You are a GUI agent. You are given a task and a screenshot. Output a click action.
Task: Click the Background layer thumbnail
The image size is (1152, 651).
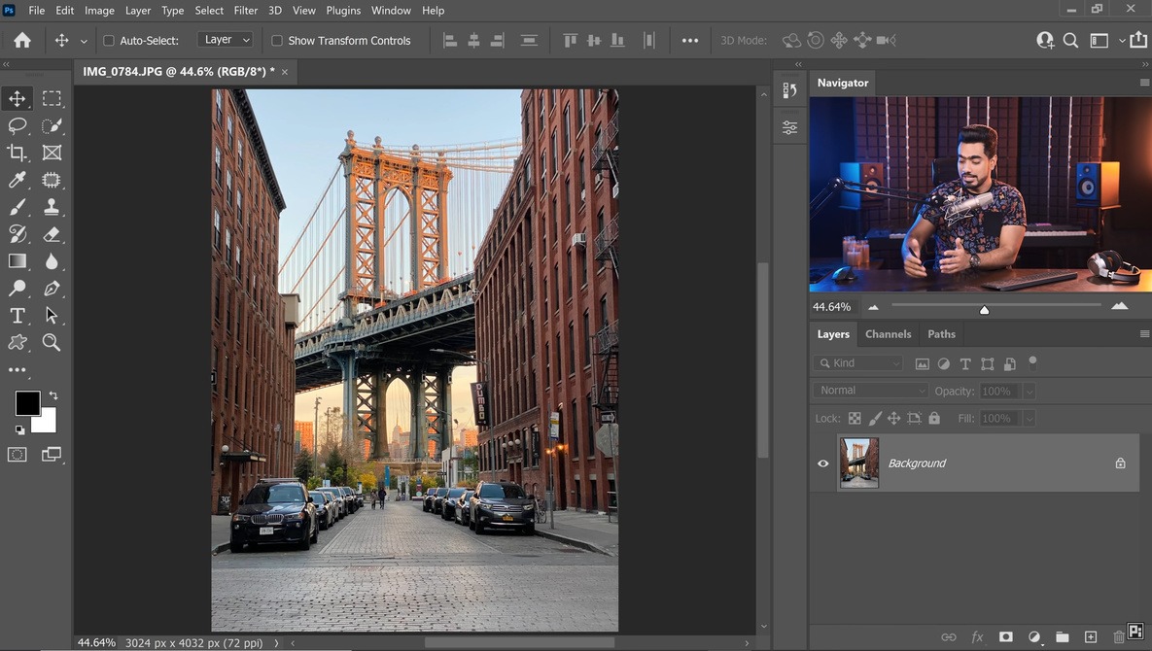[858, 463]
